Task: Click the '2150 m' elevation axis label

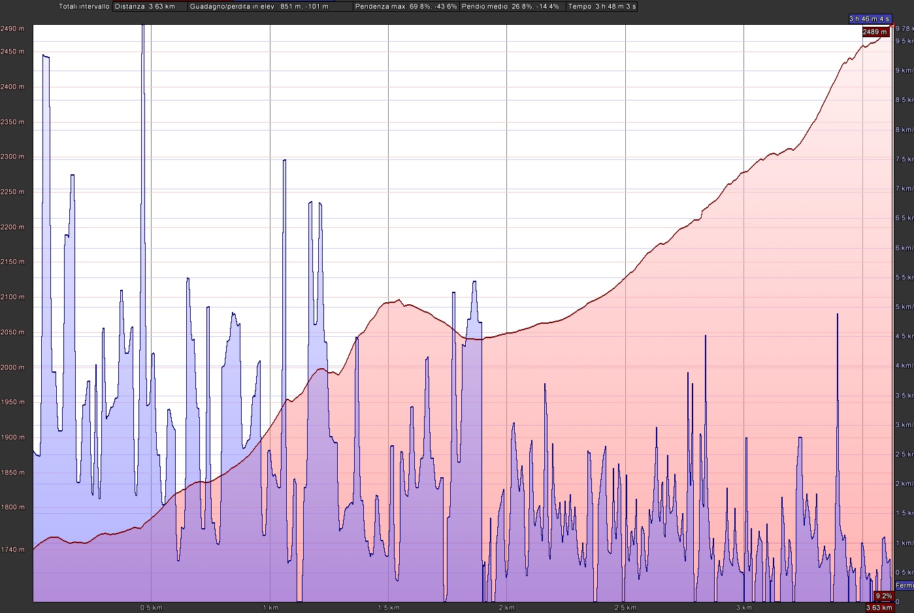Action: 12,262
